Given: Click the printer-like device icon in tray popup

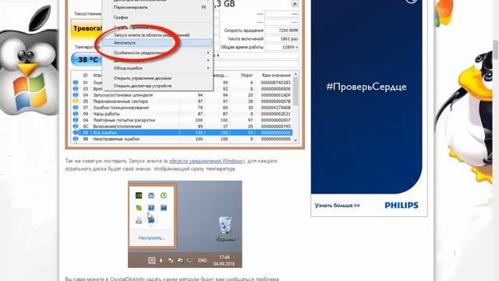Looking at the screenshot, I should click(139, 220).
